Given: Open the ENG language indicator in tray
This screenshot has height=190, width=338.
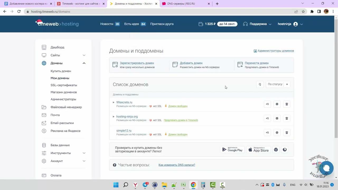Looking at the screenshot, I should 293,185.
